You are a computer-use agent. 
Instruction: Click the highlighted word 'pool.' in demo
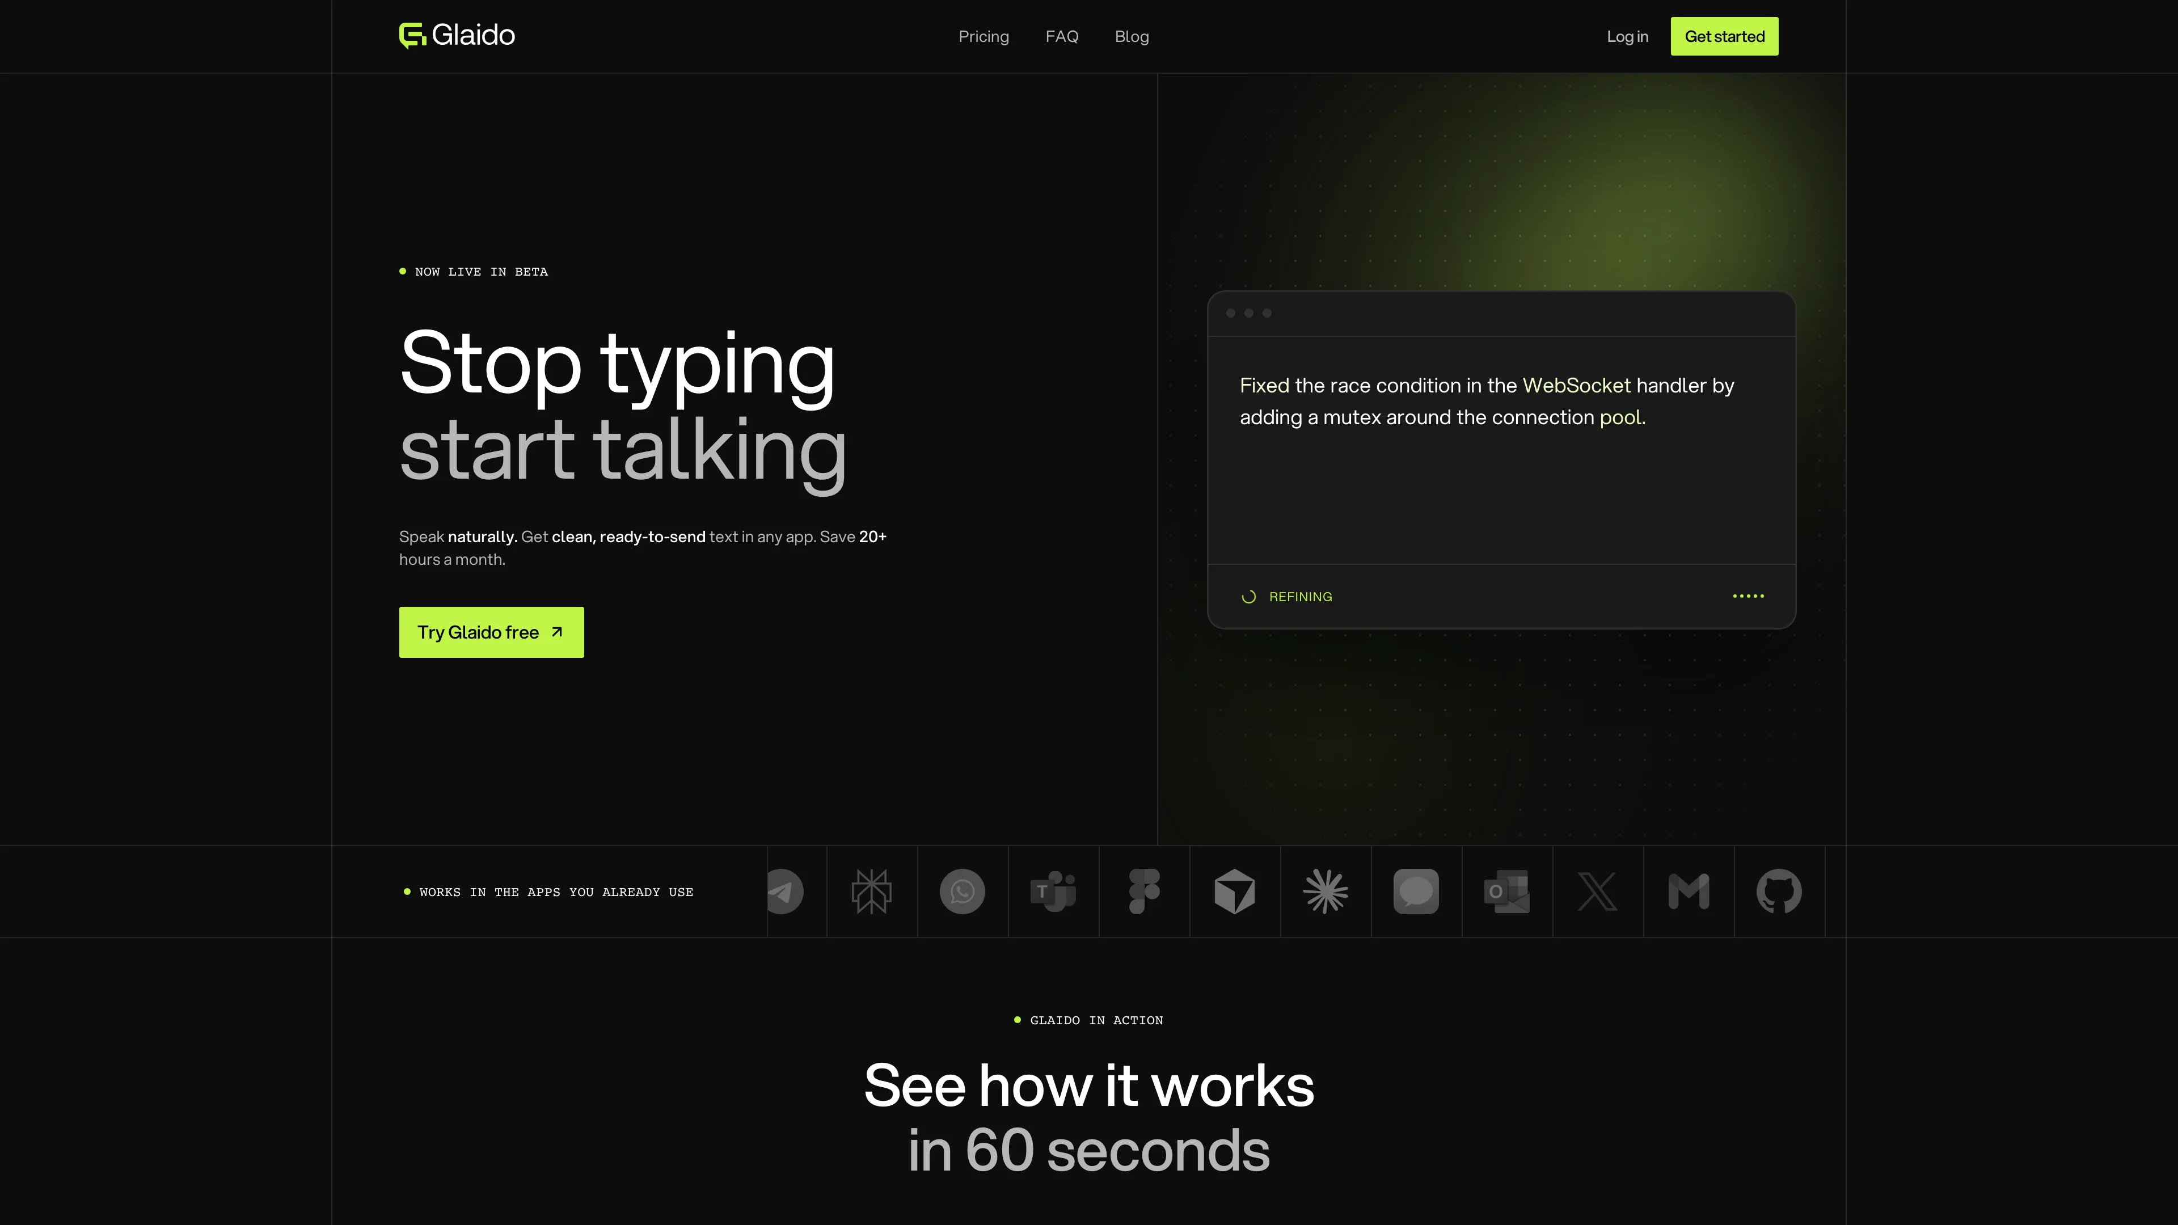click(1623, 417)
